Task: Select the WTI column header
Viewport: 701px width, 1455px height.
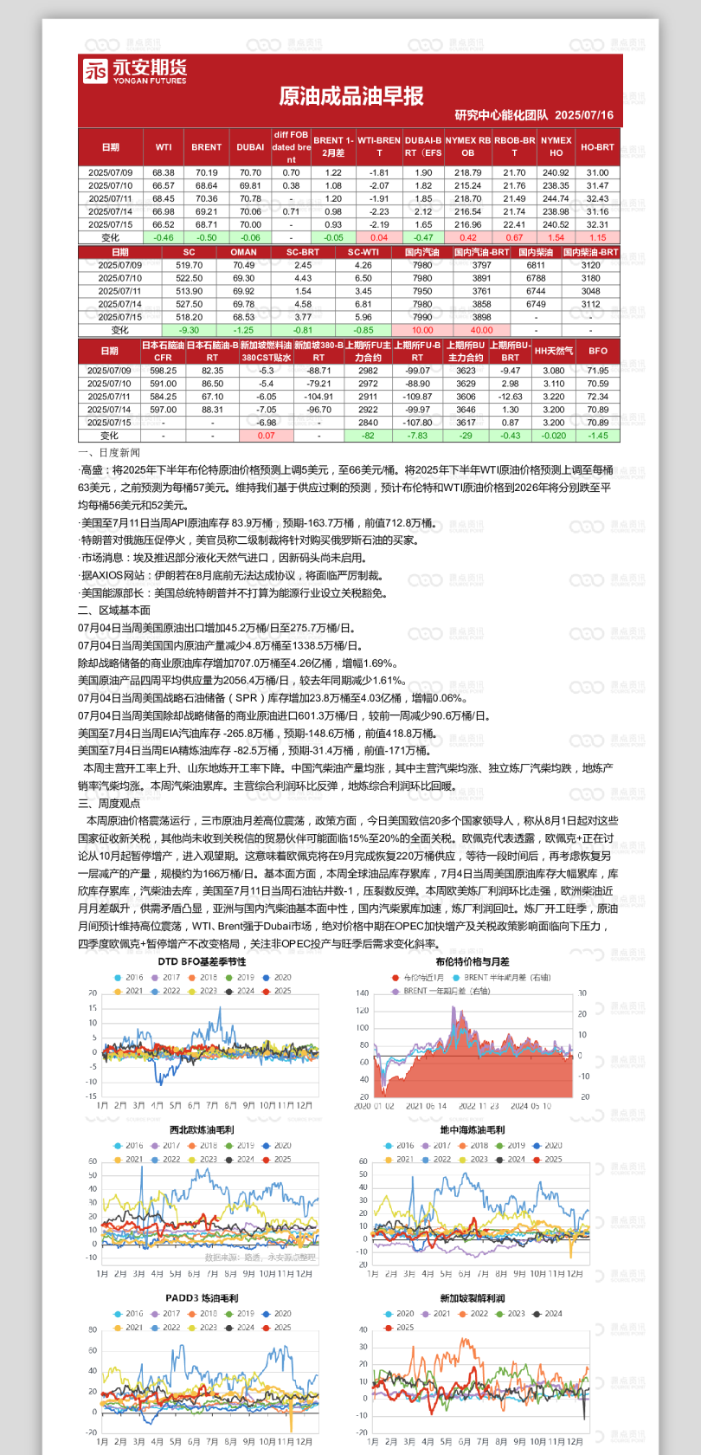Action: 164,147
